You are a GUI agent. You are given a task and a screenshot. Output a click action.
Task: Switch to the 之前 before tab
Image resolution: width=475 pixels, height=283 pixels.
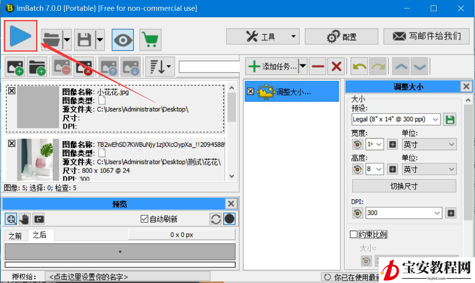pyautogui.click(x=15, y=236)
